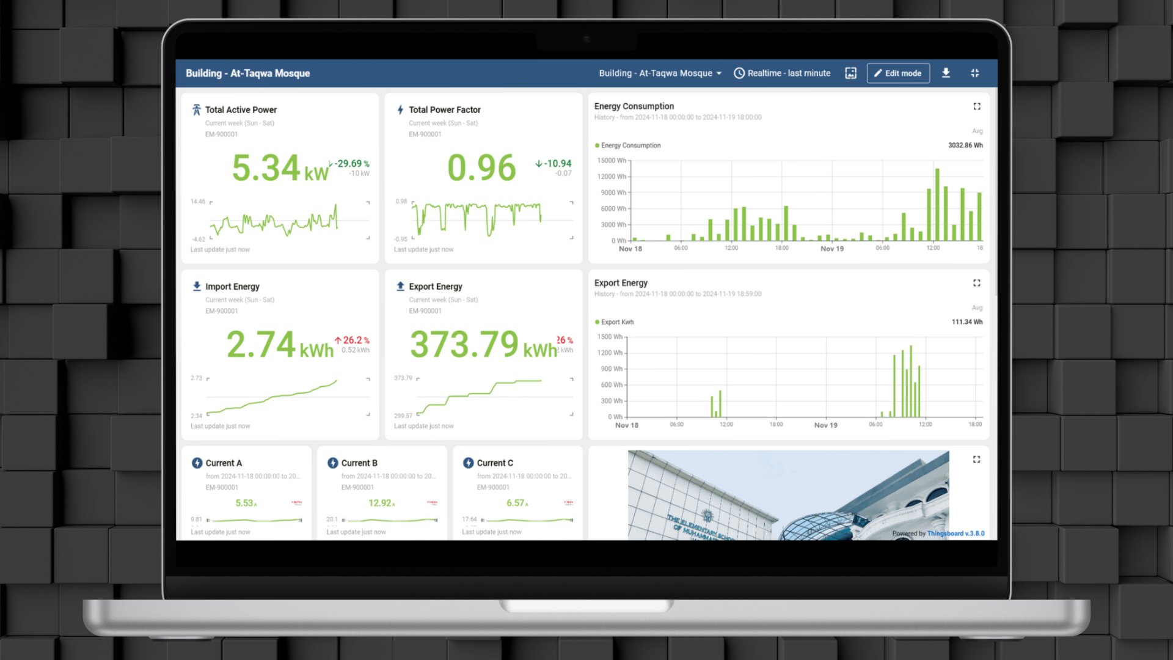The width and height of the screenshot is (1173, 660).
Task: Click the Current B card icon
Action: click(x=333, y=463)
